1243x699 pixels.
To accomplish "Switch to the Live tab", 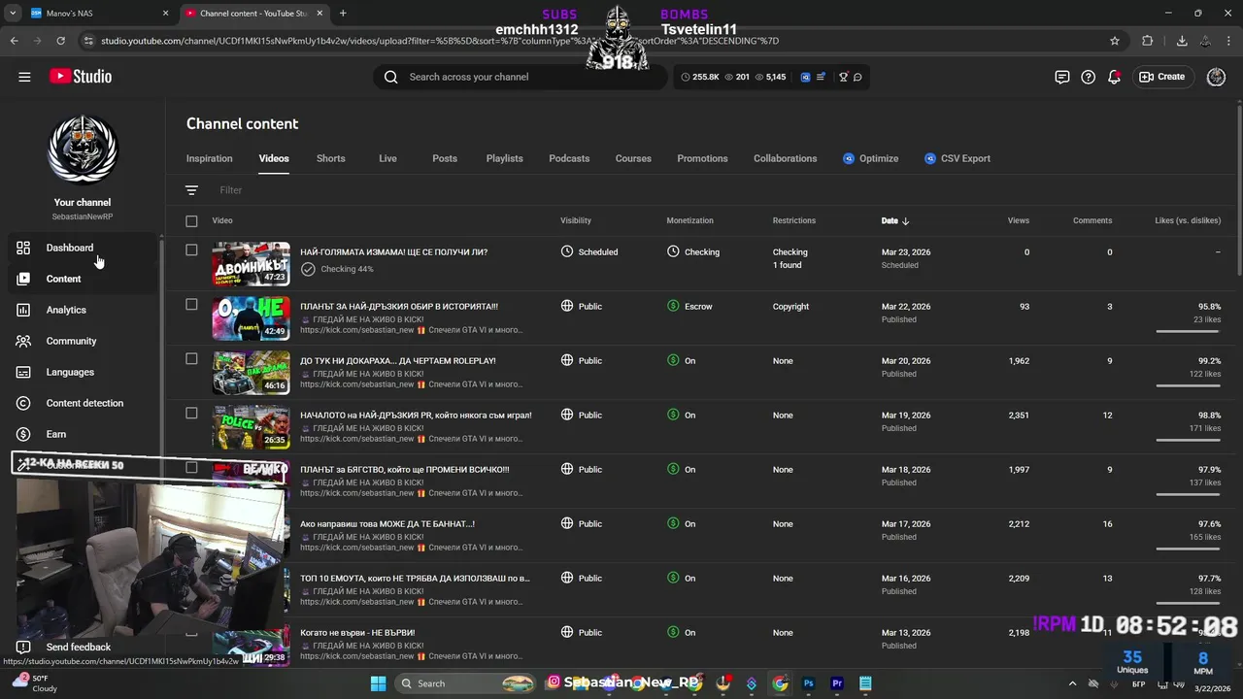I will tap(387, 158).
